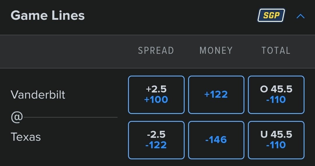Tap the -122 odds in Texas spread
Screen dimensions: 315x166
pyautogui.click(x=156, y=145)
